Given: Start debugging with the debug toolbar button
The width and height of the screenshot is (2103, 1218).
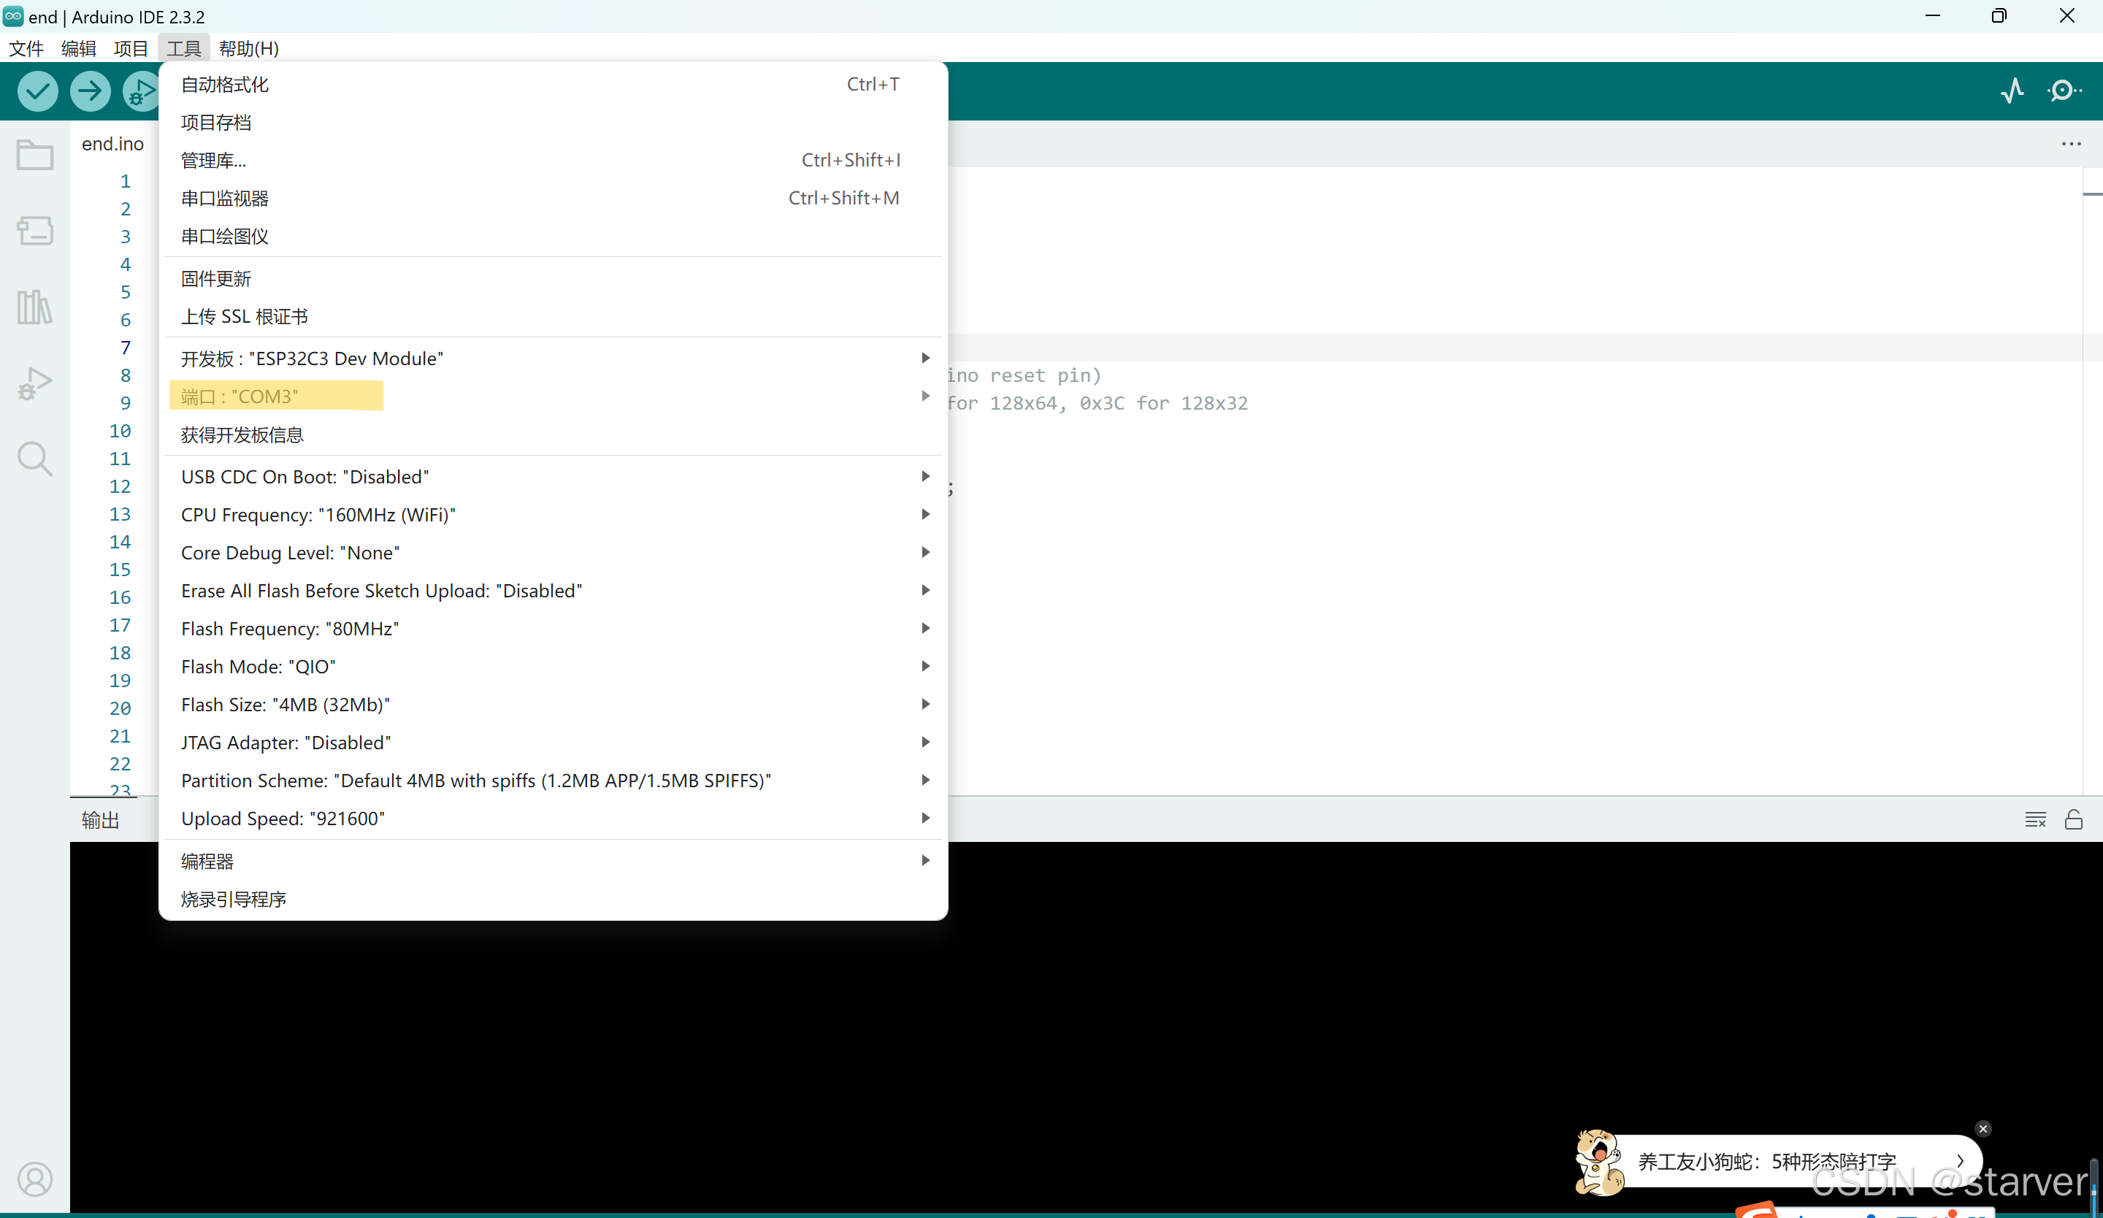Looking at the screenshot, I should click(141, 91).
